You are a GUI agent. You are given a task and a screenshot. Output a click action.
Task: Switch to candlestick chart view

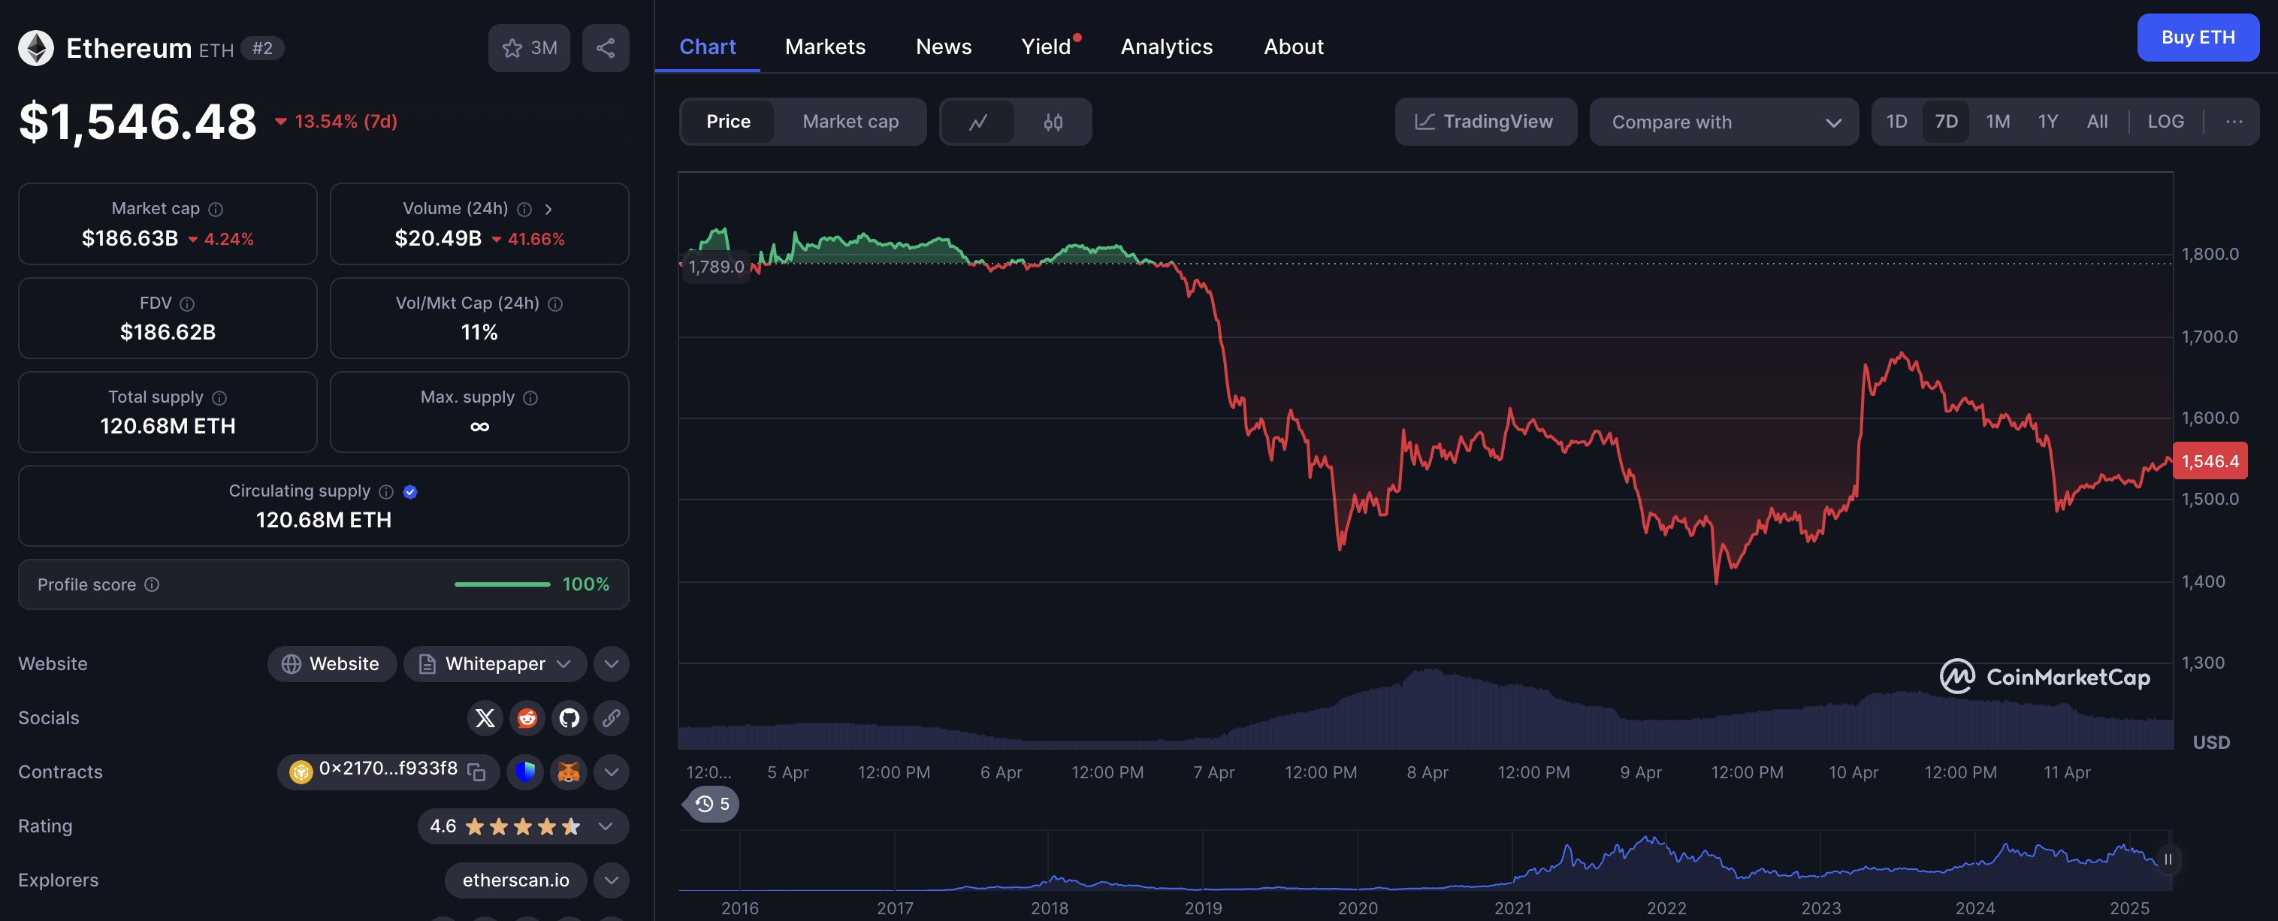[1053, 122]
